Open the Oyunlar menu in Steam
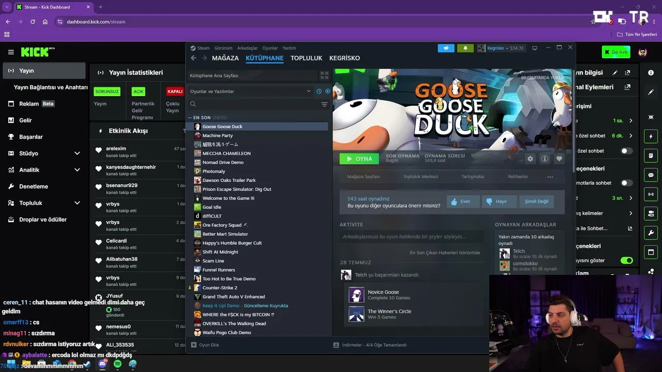Image resolution: width=662 pixels, height=372 pixels. pyautogui.click(x=270, y=48)
